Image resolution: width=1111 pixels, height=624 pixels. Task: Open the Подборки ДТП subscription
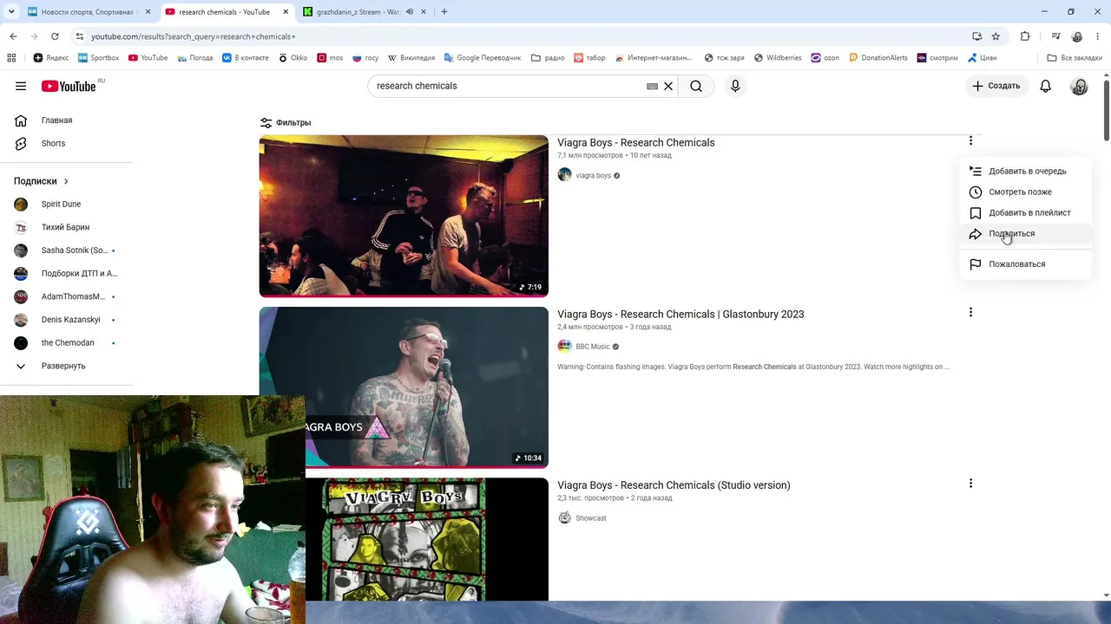click(67, 273)
